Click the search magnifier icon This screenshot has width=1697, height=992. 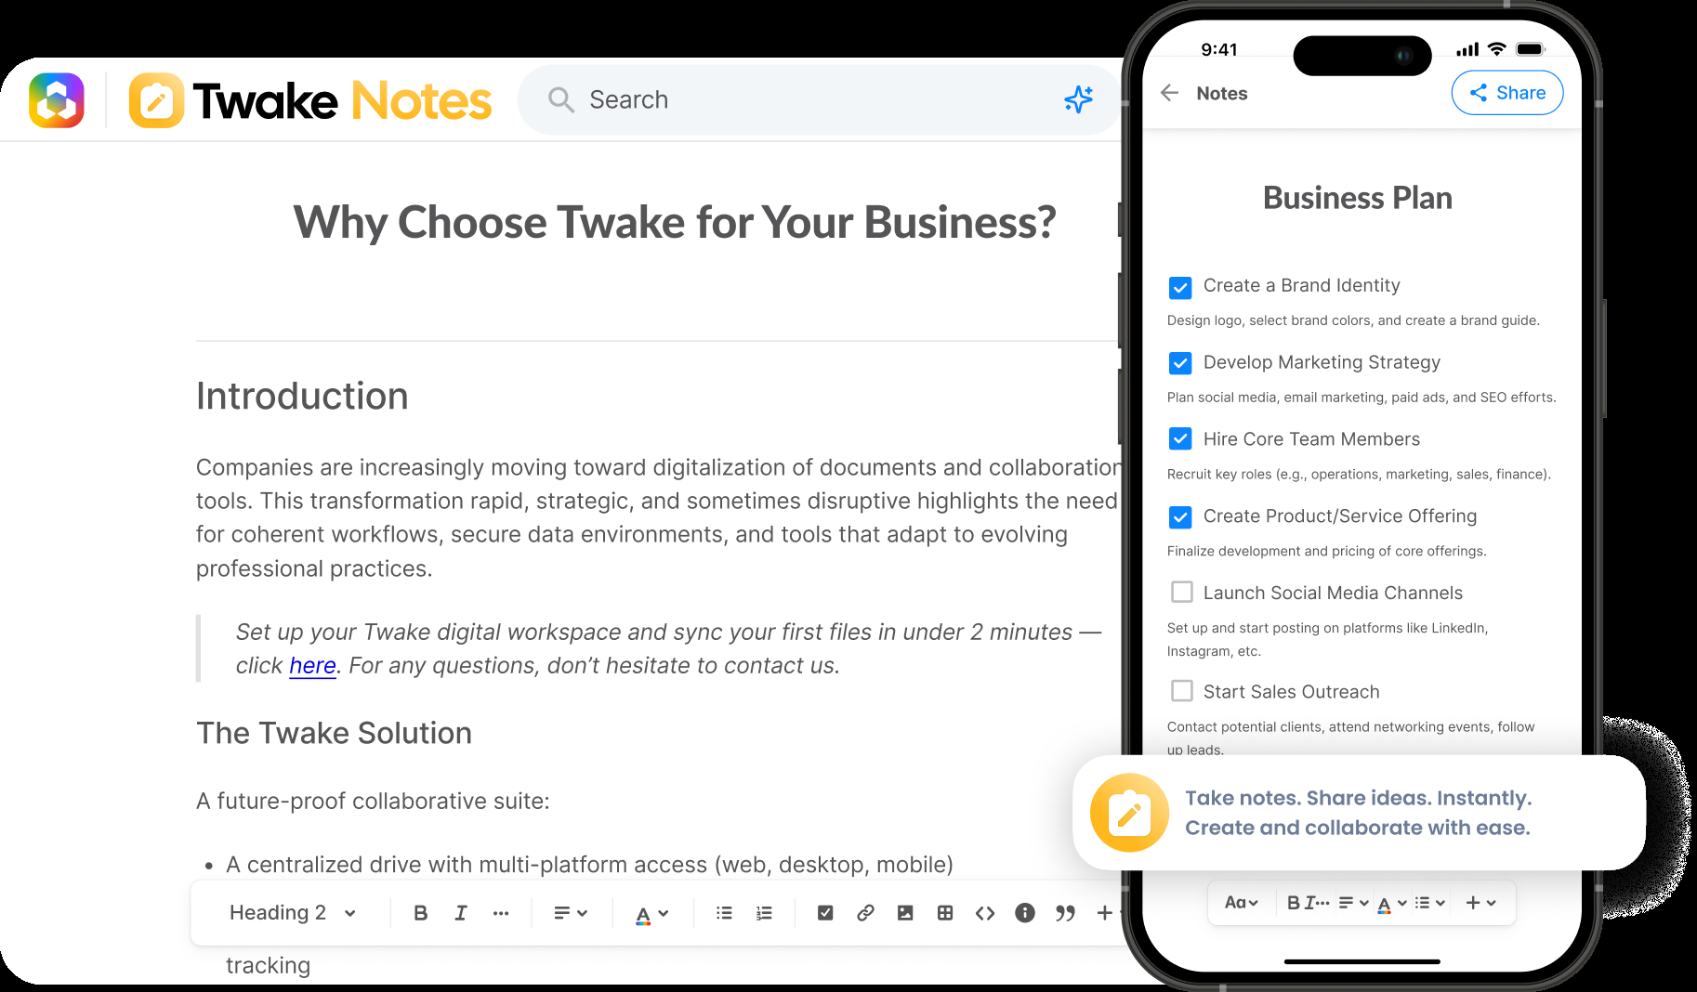[x=560, y=99]
